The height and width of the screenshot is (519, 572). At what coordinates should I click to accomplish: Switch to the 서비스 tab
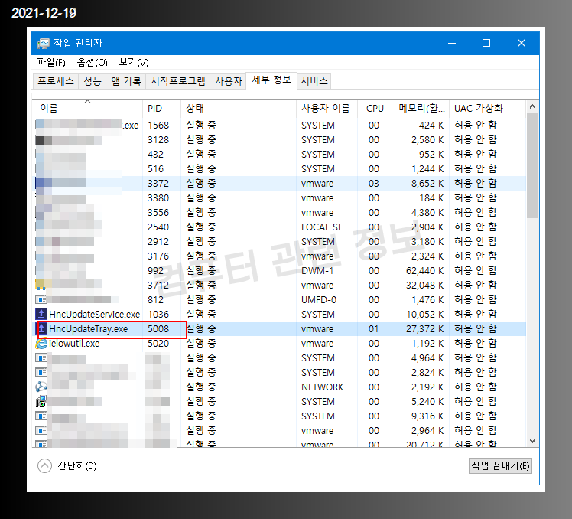[x=314, y=81]
